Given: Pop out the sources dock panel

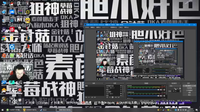Looking at the screenshot, I should point(125,83).
